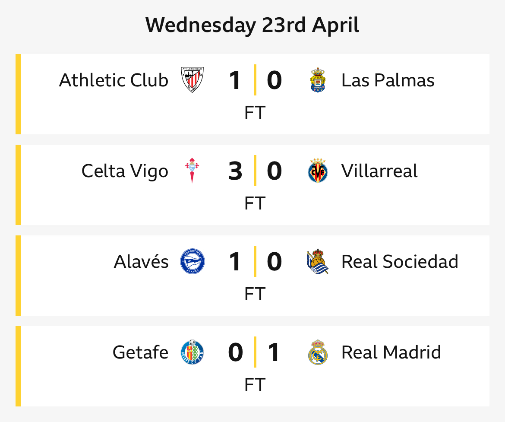Click the Villarreal crest icon
505x422 pixels.
coord(318,171)
